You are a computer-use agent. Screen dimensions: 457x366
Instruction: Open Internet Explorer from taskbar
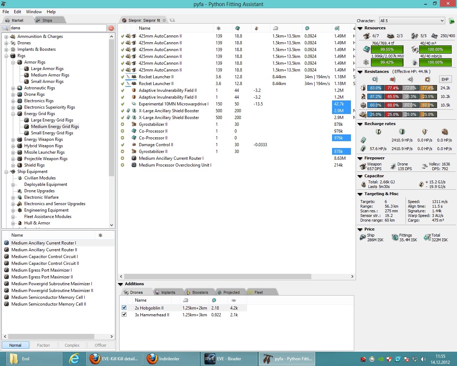74,359
